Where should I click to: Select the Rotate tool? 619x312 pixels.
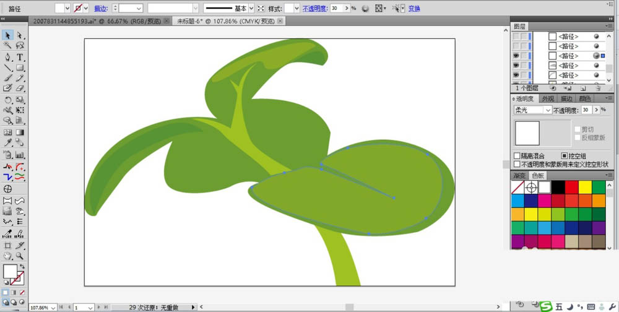click(x=7, y=100)
